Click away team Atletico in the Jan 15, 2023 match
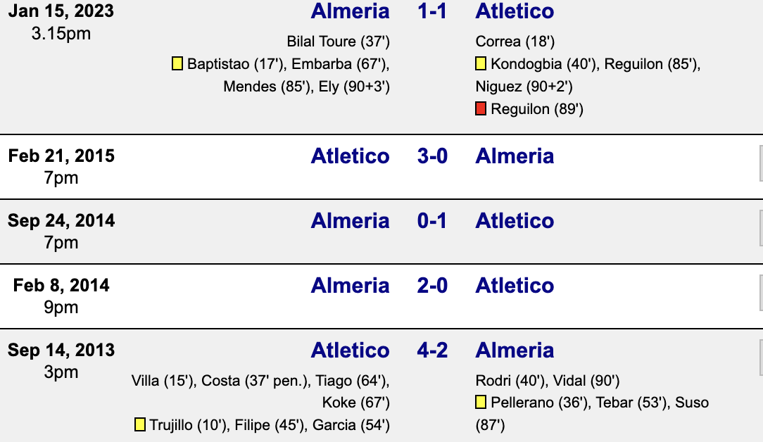763x442 pixels. [515, 11]
